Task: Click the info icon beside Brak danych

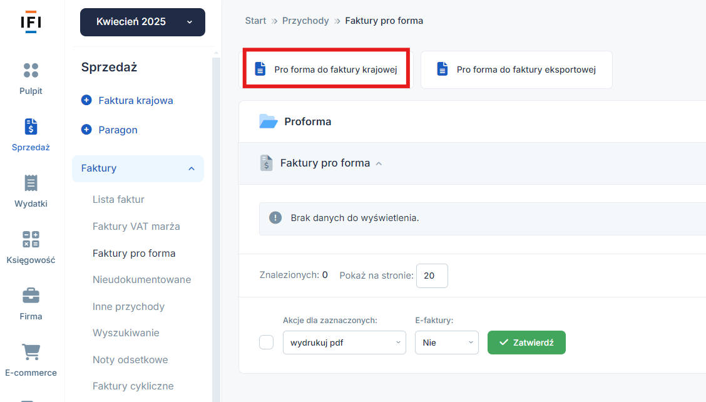Action: coord(275,218)
